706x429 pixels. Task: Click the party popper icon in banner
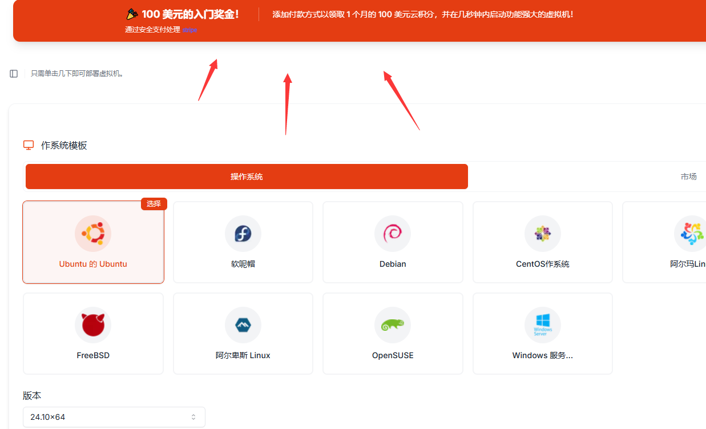(132, 14)
